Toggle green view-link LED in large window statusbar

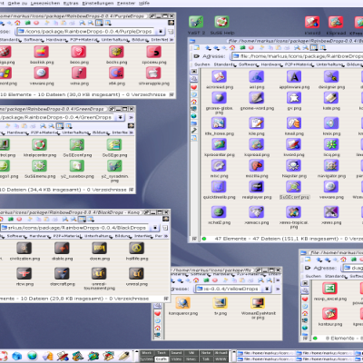pos(204,239)
